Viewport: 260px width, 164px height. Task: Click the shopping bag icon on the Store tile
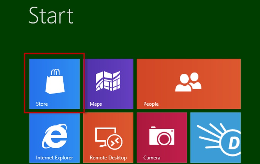click(54, 81)
